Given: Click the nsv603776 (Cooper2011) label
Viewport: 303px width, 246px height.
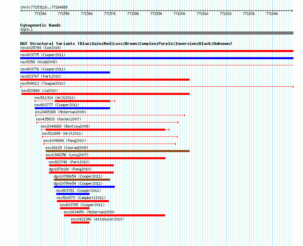Looking at the screenshot, I should coord(43,69).
